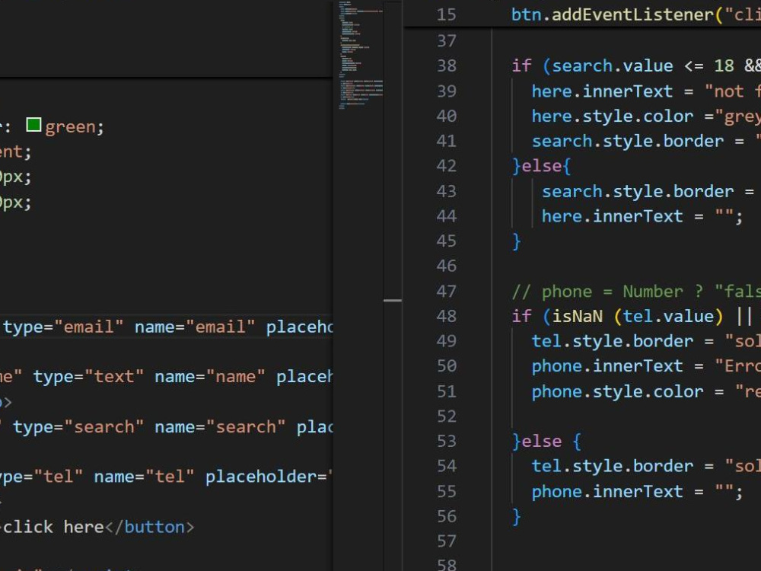Click here.innerText on line 44
Viewport: 761px width, 571px height.
(x=613, y=216)
